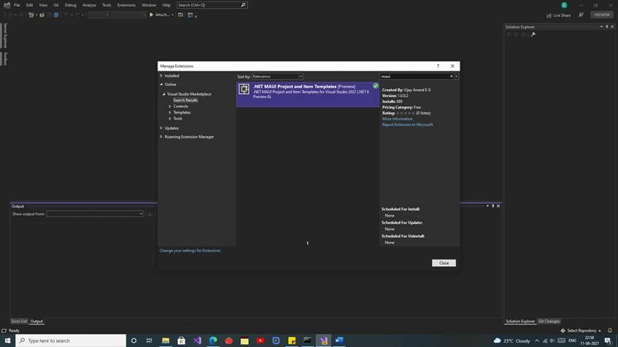Click the PREVIEW button
618x347 pixels.
tap(602, 15)
